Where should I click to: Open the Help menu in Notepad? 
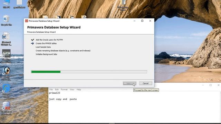(x=79, y=90)
